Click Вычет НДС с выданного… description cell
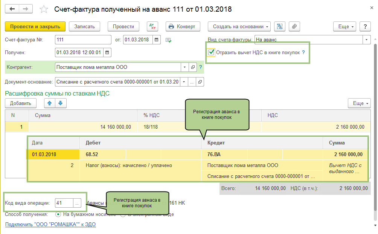This screenshot has height=234, width=378. (x=345, y=169)
